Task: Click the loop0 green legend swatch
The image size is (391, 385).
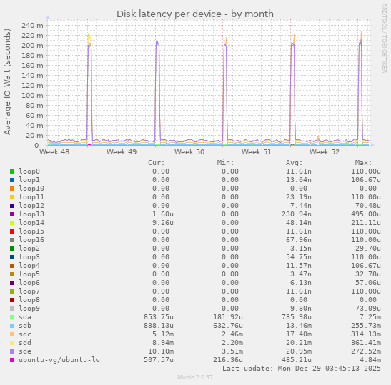Action: click(12, 171)
